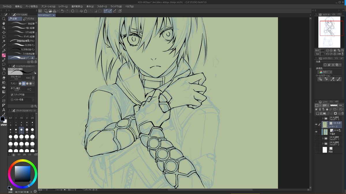
Task: Select the 入り抜き鉛筆 brush
Action: click(x=22, y=54)
